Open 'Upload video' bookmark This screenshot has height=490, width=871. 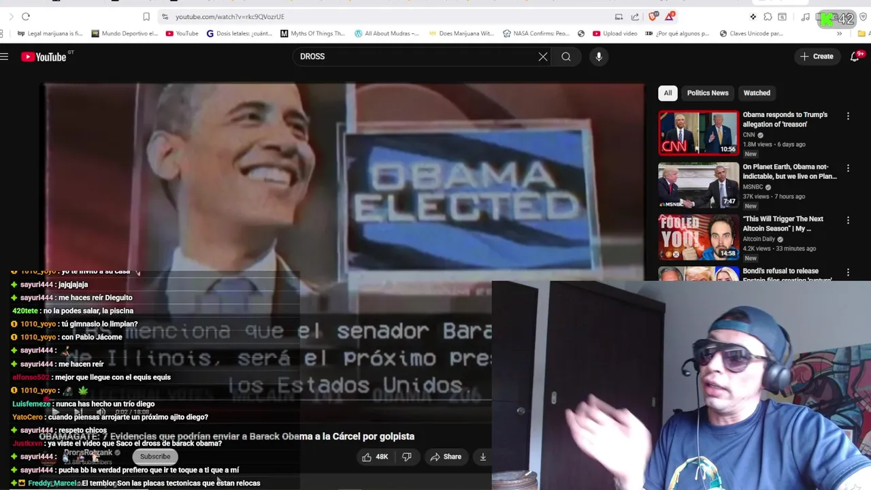(615, 33)
